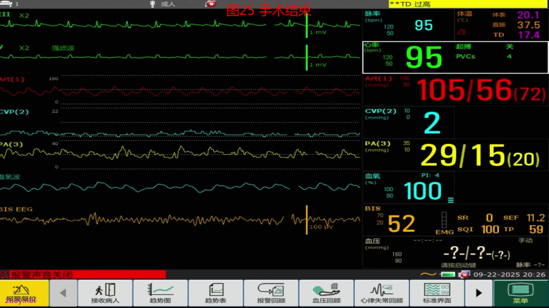Open the 血压回顾 blood pressure review
This screenshot has width=549, height=308.
(326, 293)
